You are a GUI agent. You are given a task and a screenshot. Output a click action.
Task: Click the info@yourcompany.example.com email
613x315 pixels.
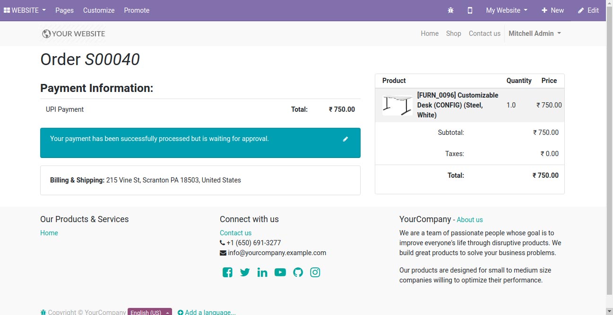coord(277,253)
